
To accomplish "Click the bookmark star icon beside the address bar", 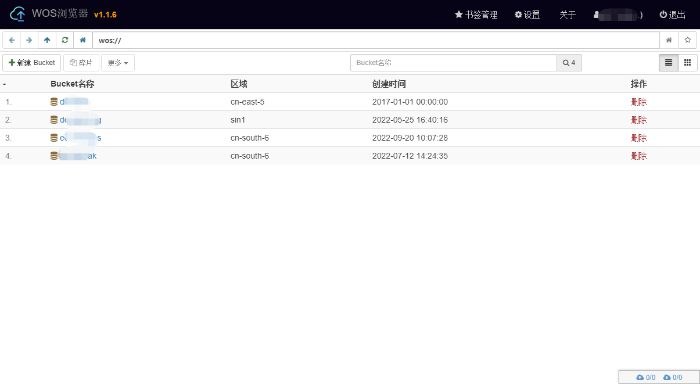I will click(x=687, y=40).
